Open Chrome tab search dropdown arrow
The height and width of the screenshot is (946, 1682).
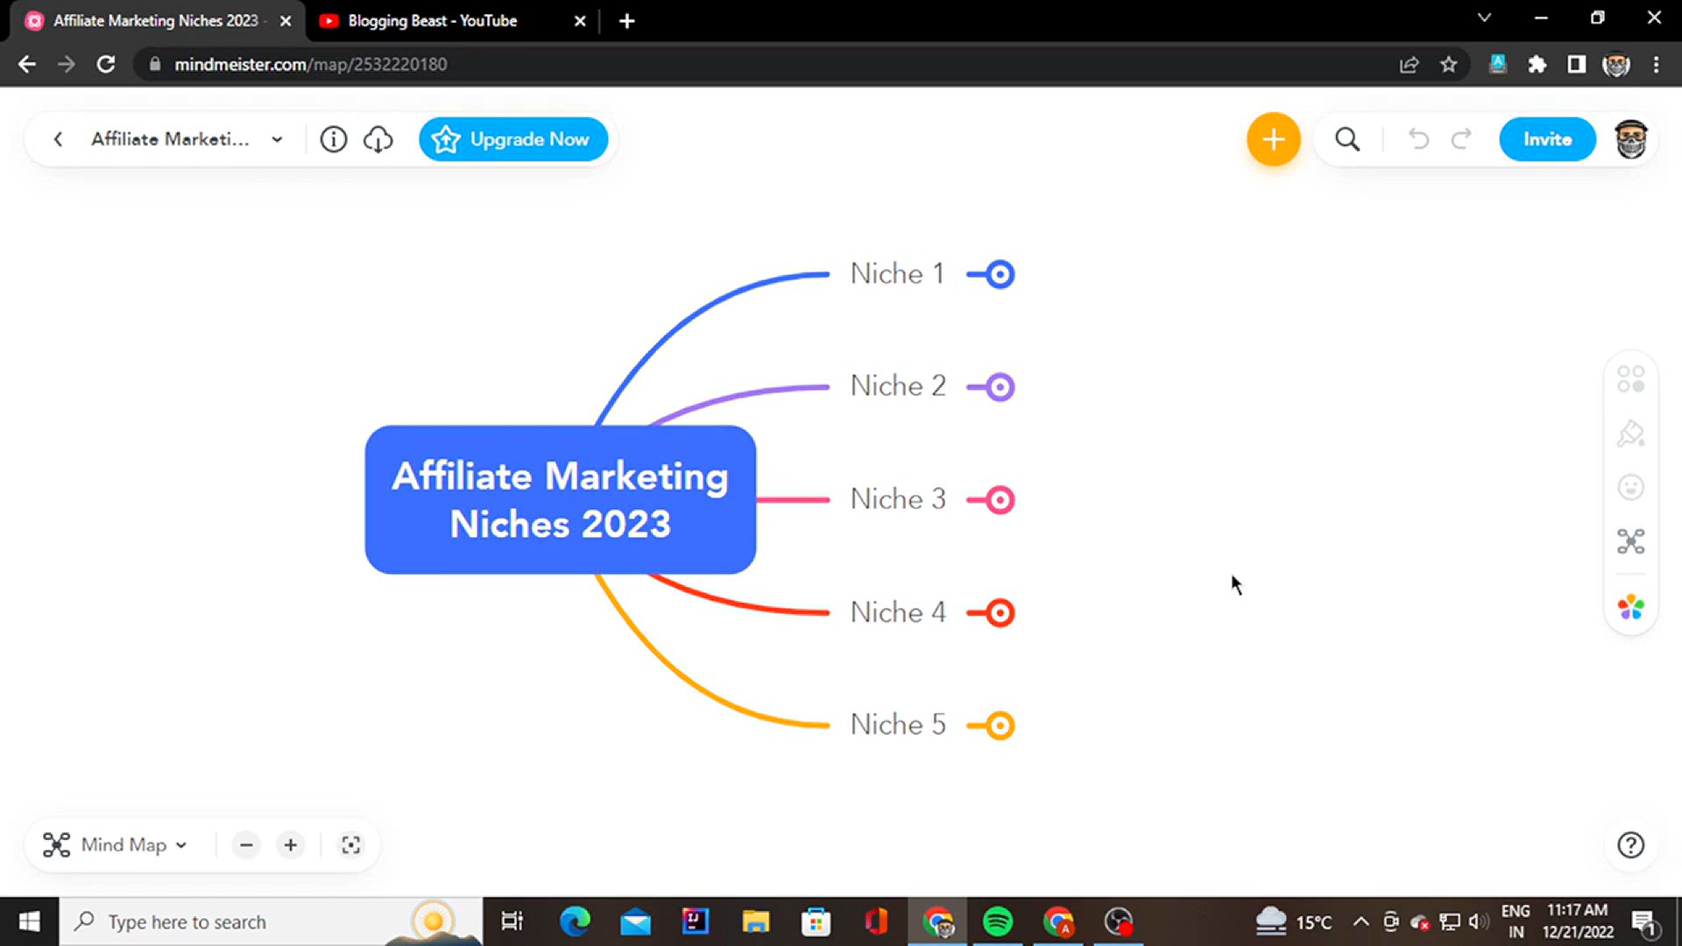pyautogui.click(x=1484, y=18)
